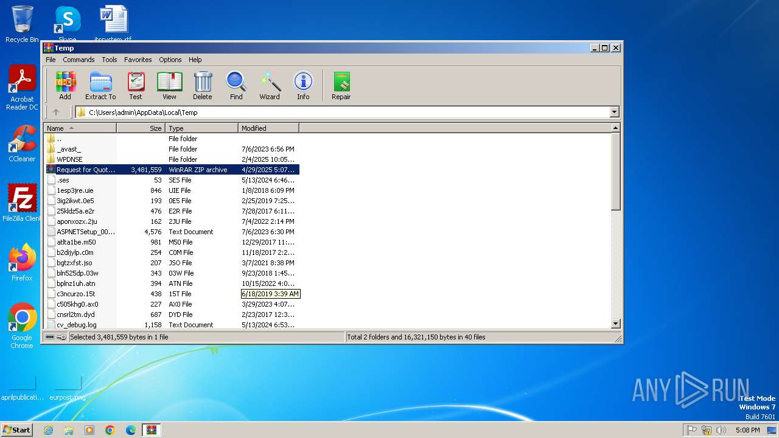
Task: Click the volume speaker tray icon
Action: 721,430
